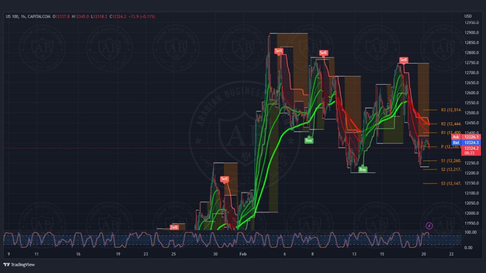Click the Feb label on the time axis
The image size is (486, 273).
pos(243,254)
